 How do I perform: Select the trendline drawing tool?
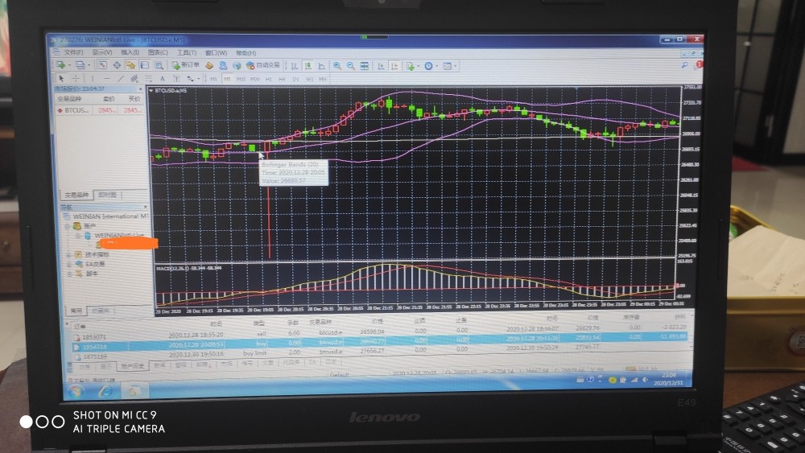[x=120, y=78]
